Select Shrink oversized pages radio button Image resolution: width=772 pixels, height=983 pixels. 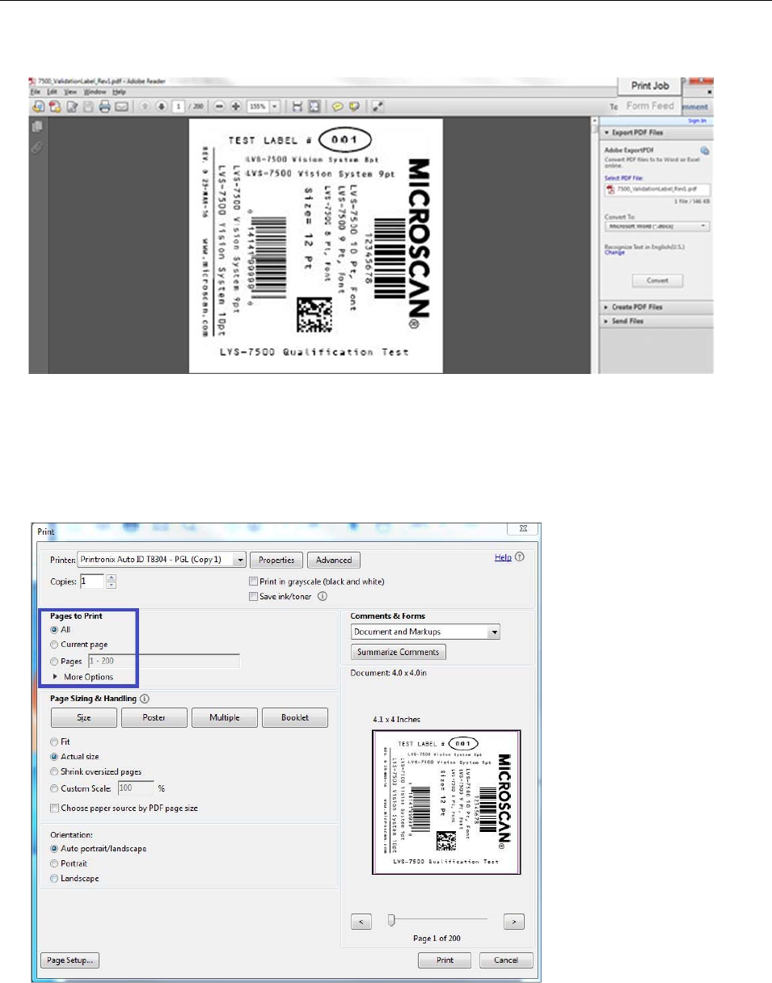click(x=54, y=772)
